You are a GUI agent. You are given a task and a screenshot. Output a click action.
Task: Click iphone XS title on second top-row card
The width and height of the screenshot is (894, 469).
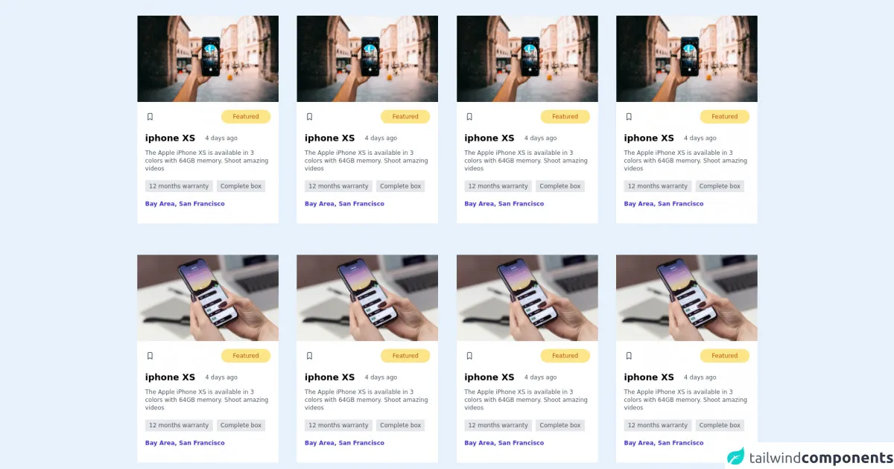click(x=329, y=138)
